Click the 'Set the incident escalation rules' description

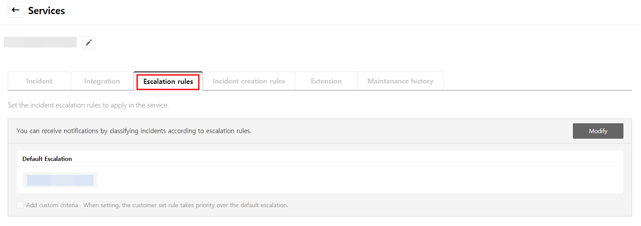(x=88, y=105)
